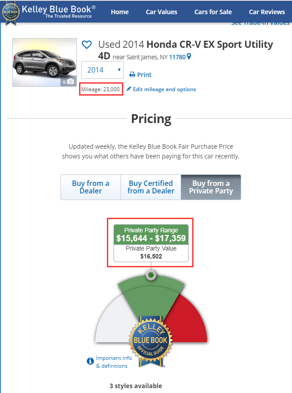The height and width of the screenshot is (393, 292).
Task: Open the Car Values menu
Action: [x=162, y=12]
